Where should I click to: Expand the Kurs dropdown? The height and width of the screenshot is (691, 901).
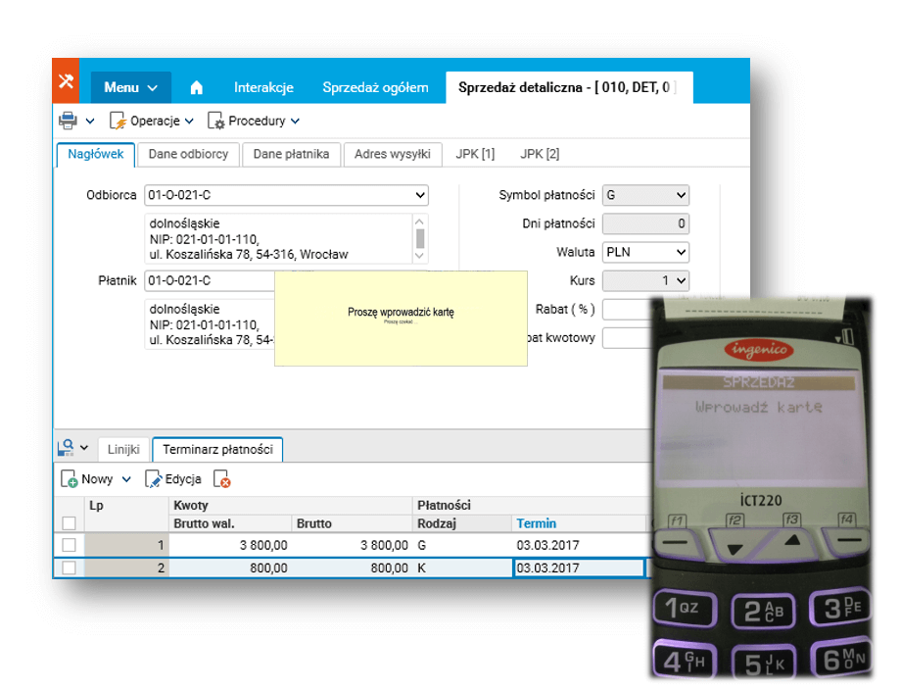coord(681,280)
